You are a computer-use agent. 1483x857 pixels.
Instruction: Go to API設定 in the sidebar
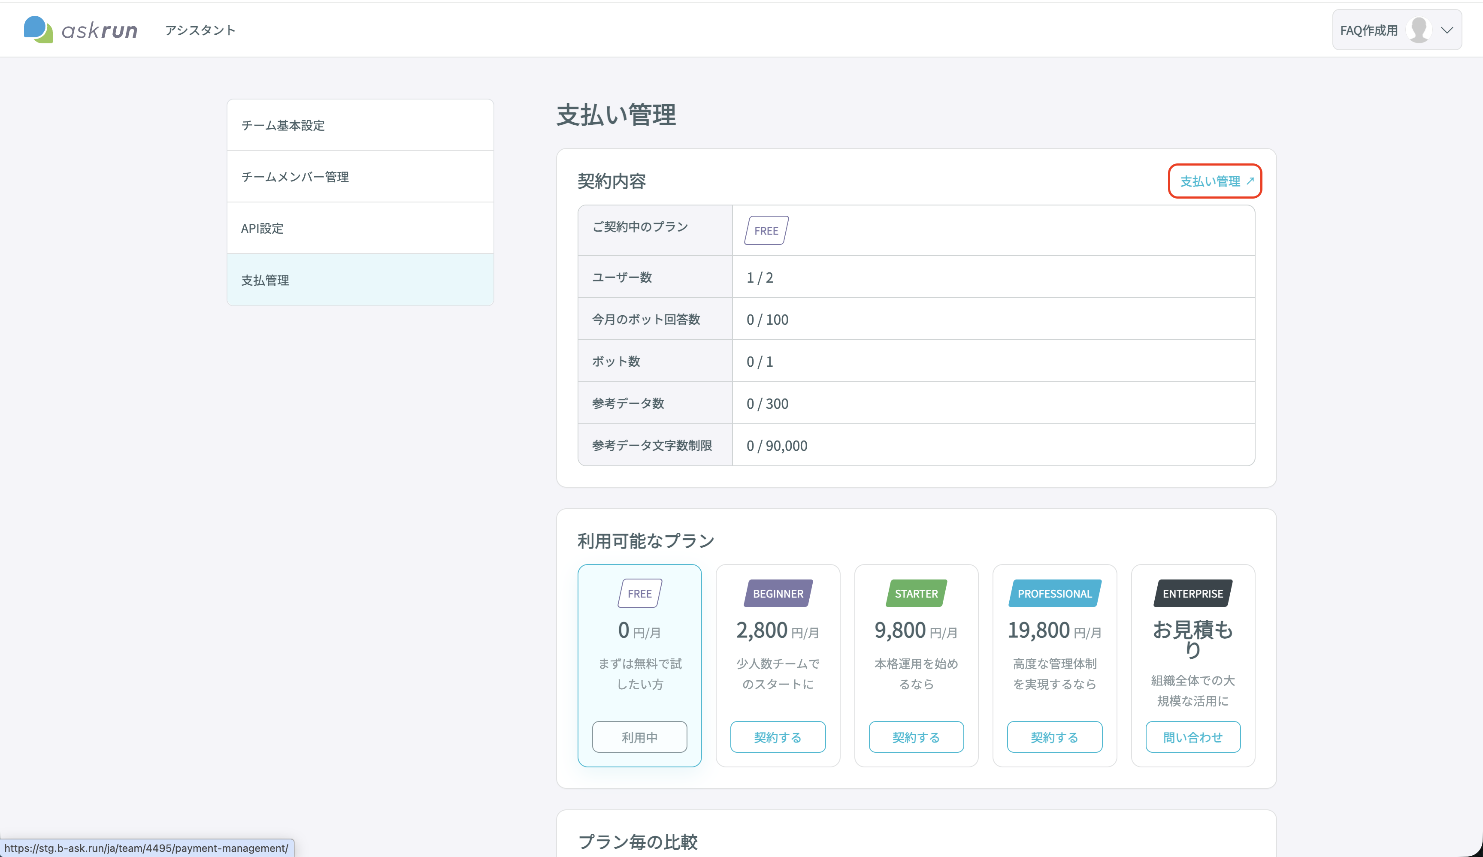tap(360, 228)
